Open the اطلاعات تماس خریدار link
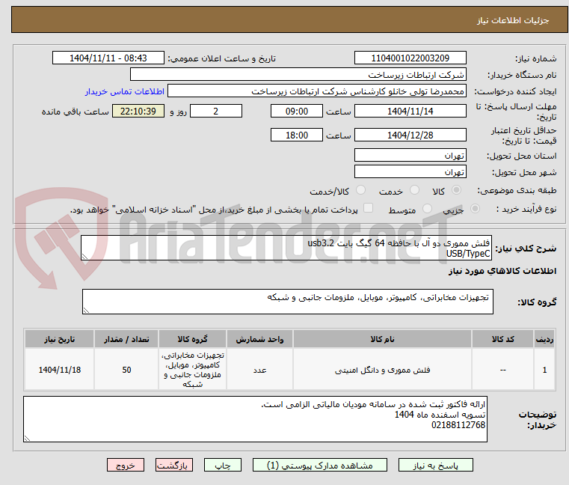Viewport: 569px width, 485px height. 125,91
